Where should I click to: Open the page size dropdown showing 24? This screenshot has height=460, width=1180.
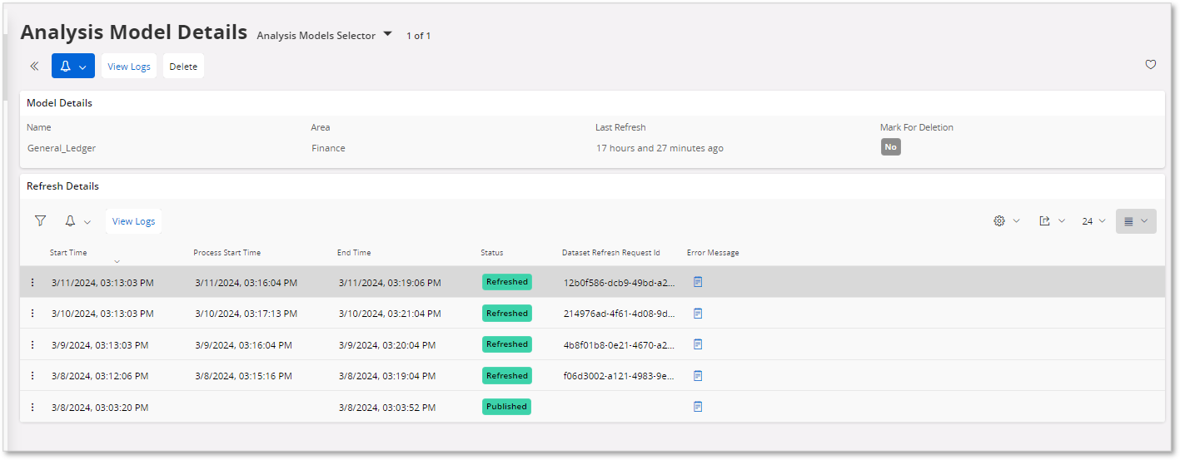click(1093, 221)
